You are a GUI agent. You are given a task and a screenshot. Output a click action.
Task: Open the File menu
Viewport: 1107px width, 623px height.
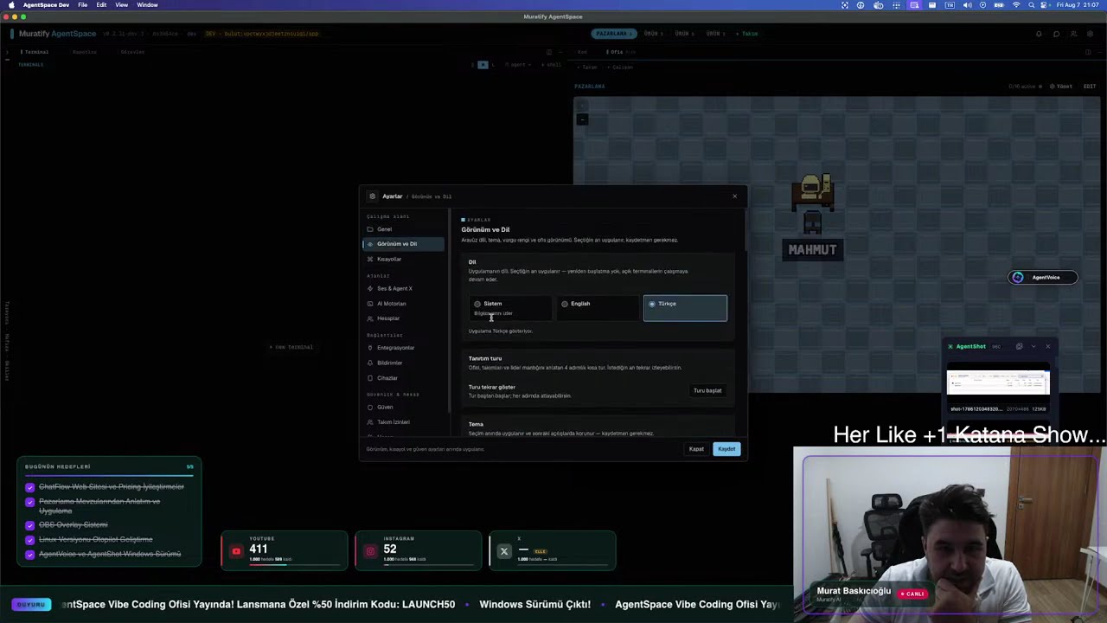[x=82, y=5]
